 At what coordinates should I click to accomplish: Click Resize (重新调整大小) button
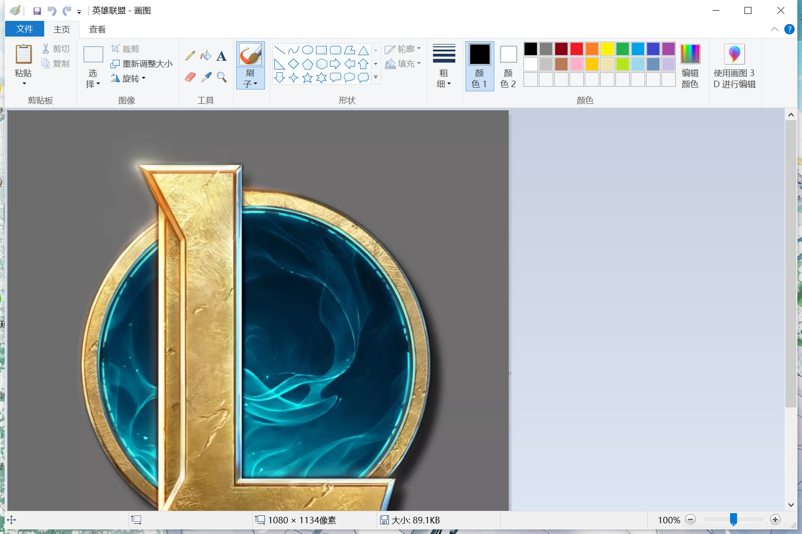pos(142,64)
